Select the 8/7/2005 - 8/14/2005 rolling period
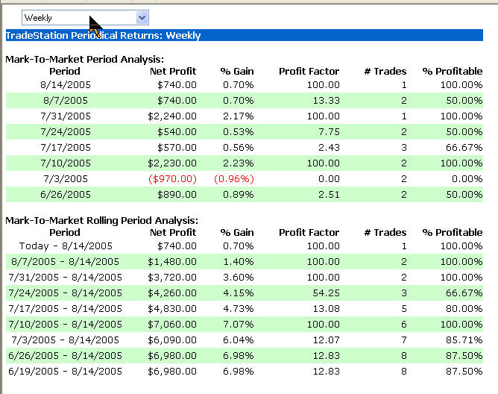This screenshot has height=394, width=498. 65,261
